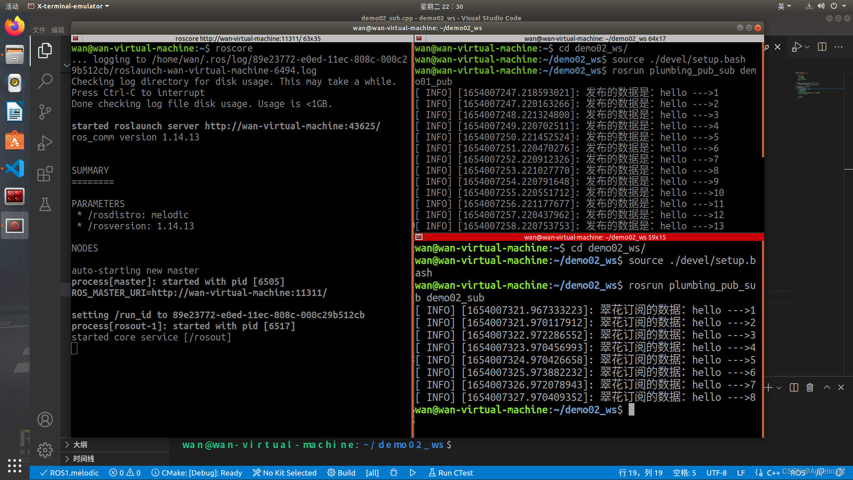Open the new terminal launch profile dropdown
853x480 pixels.
pyautogui.click(x=779, y=388)
